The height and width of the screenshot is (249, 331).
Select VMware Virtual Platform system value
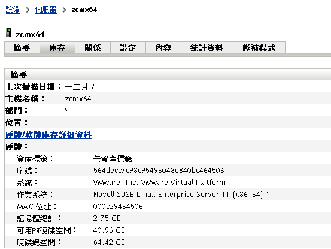tap(159, 183)
